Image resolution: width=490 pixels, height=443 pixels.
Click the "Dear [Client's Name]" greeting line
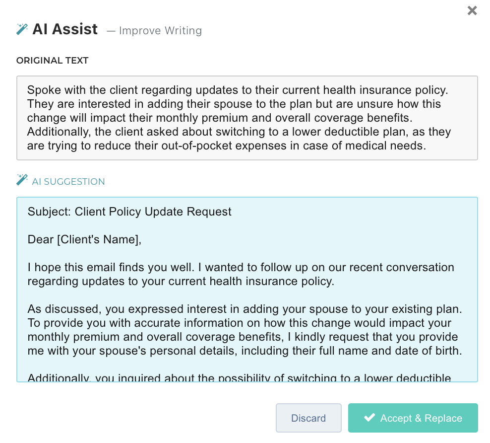pyautogui.click(x=85, y=239)
